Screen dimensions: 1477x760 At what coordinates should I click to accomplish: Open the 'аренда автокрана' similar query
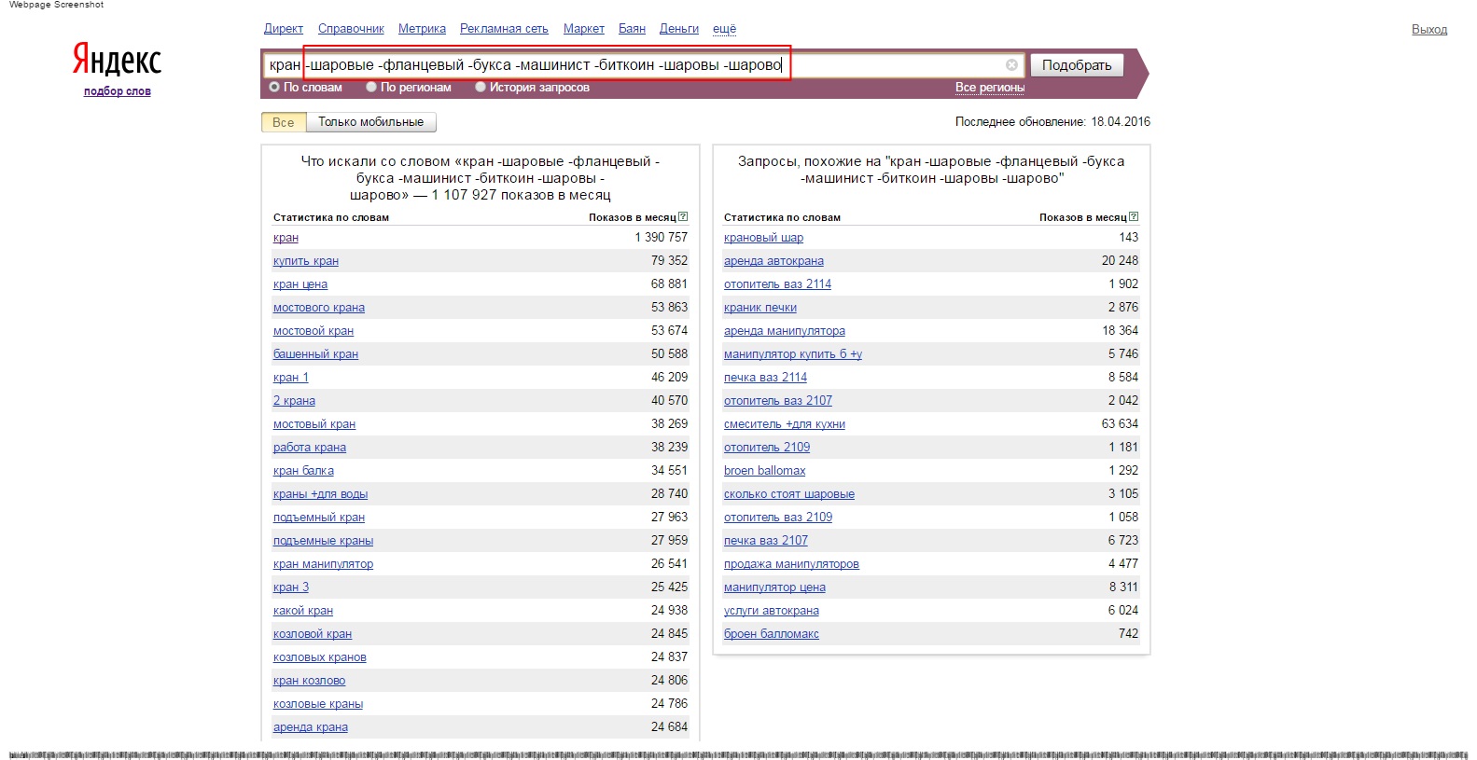(773, 261)
